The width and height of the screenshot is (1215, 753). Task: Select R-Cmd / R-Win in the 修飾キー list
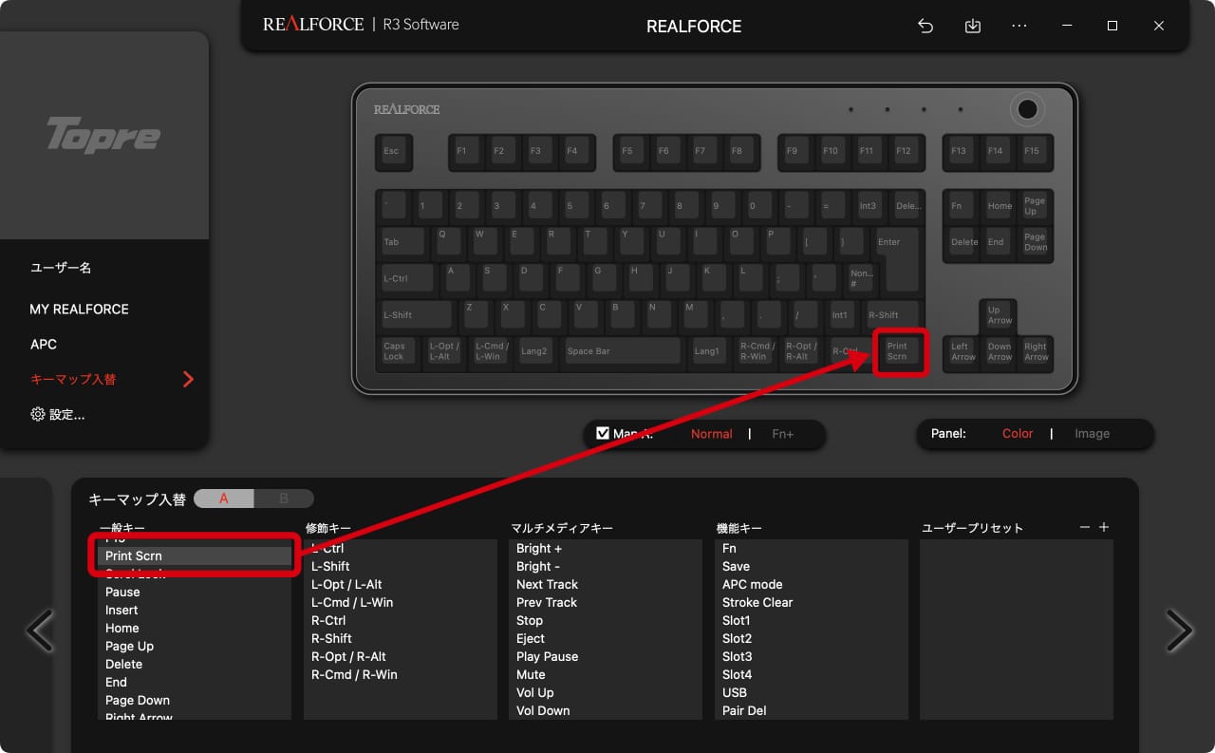(x=400, y=674)
